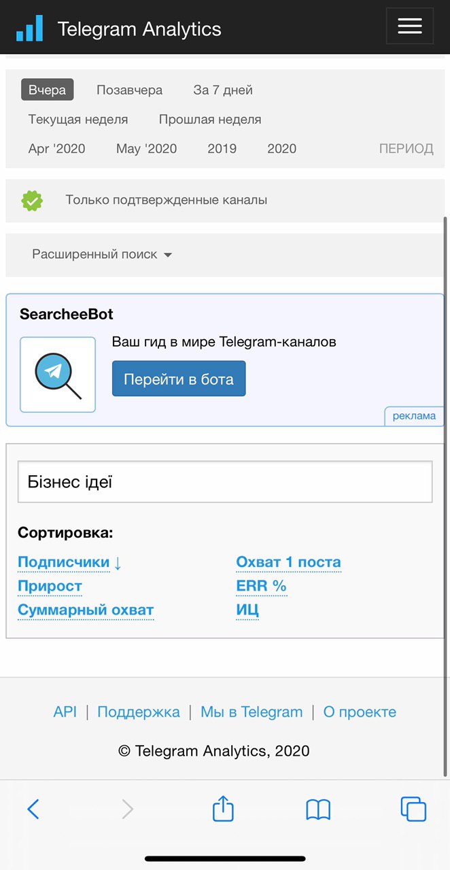Select the Вчера period filter
The width and height of the screenshot is (450, 870).
[x=47, y=90]
